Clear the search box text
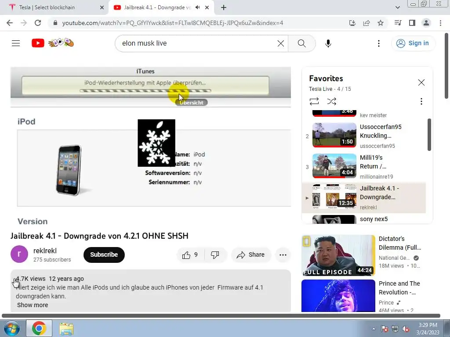This screenshot has height=337, width=450. [x=281, y=43]
